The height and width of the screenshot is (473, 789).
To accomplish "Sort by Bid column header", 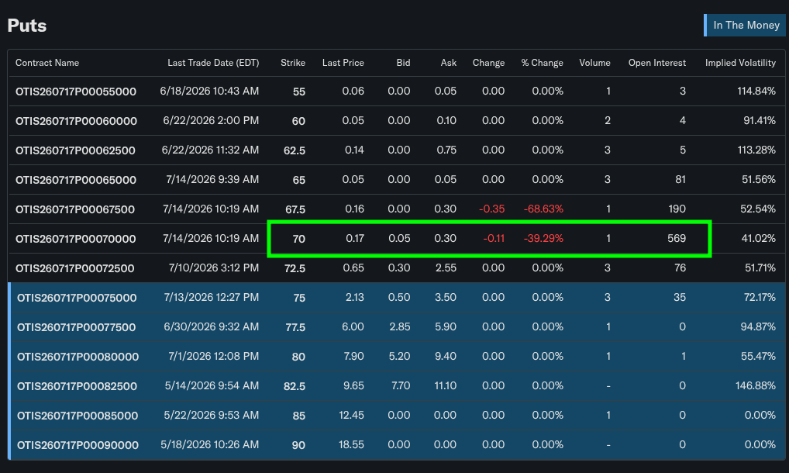I will tap(403, 63).
